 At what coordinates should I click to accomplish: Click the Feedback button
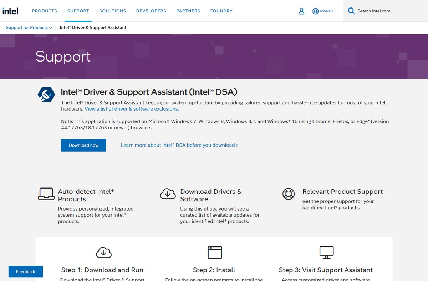pyautogui.click(x=26, y=272)
